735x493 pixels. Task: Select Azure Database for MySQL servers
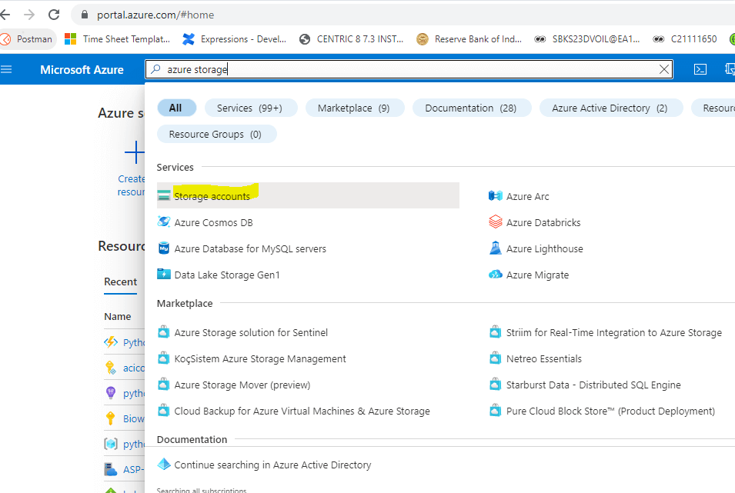(249, 248)
